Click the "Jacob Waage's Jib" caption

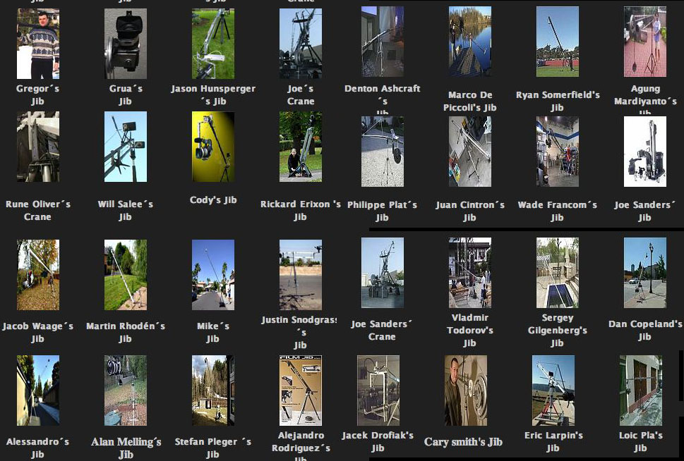click(38, 333)
